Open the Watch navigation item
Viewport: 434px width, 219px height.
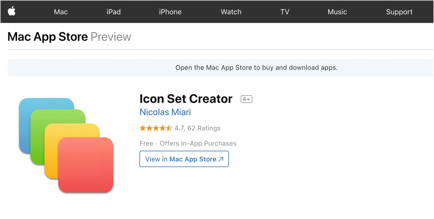coord(231,12)
